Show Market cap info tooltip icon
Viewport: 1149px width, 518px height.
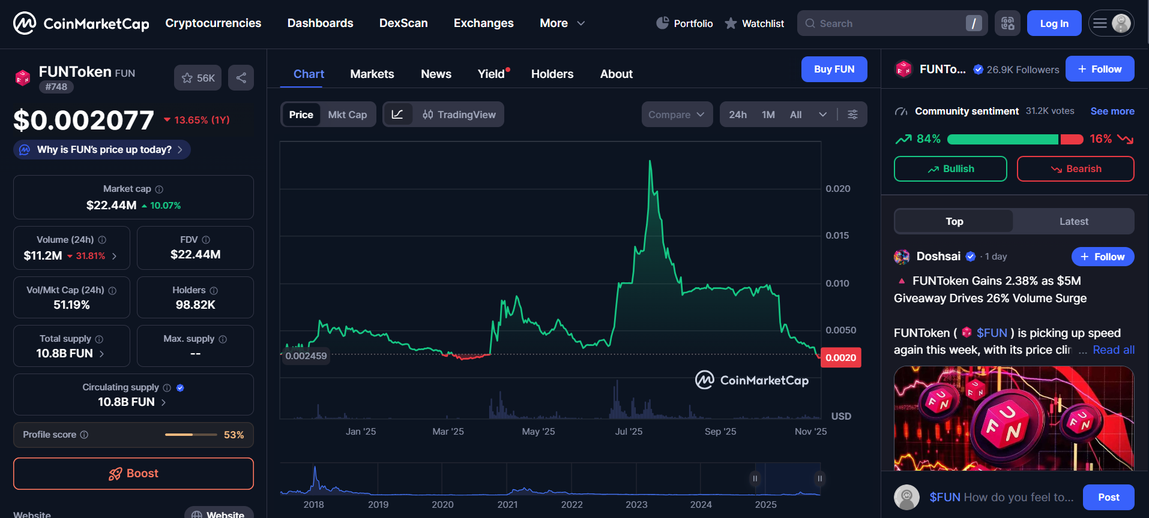click(x=159, y=189)
